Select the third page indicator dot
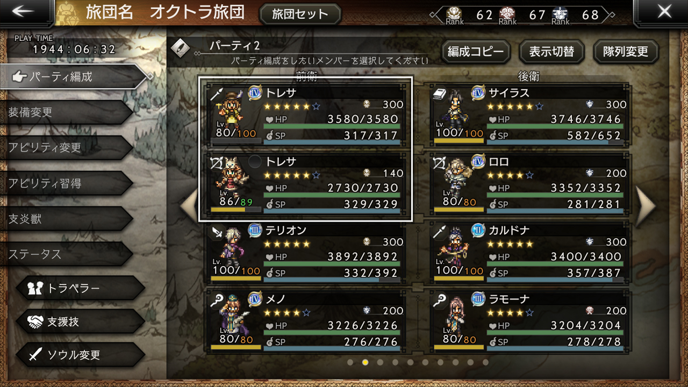 click(x=381, y=362)
